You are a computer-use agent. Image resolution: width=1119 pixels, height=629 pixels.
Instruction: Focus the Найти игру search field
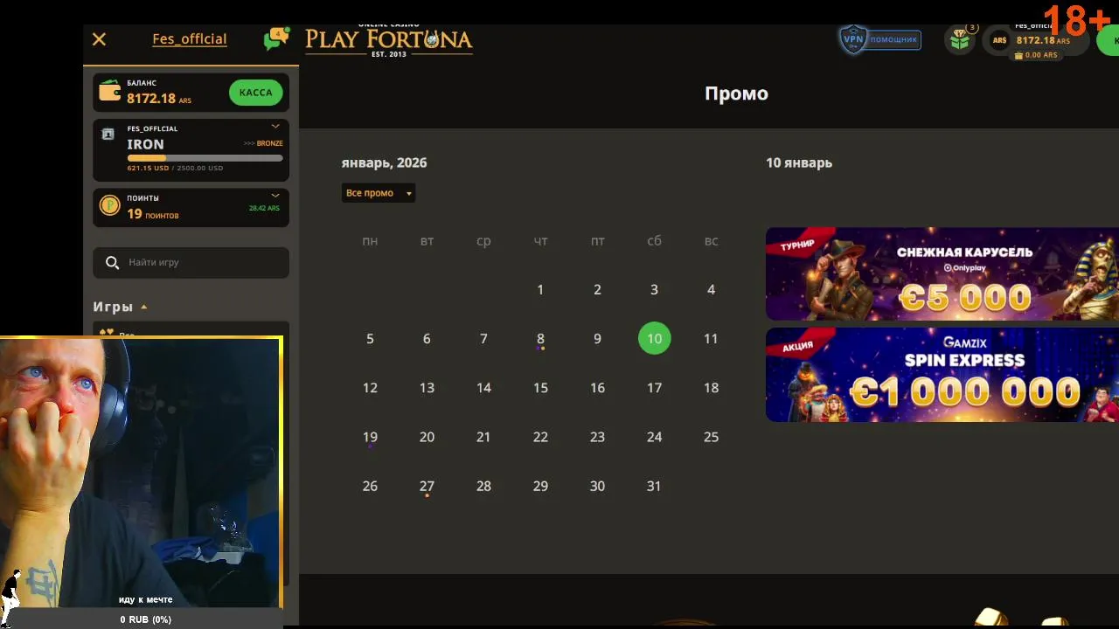191,262
